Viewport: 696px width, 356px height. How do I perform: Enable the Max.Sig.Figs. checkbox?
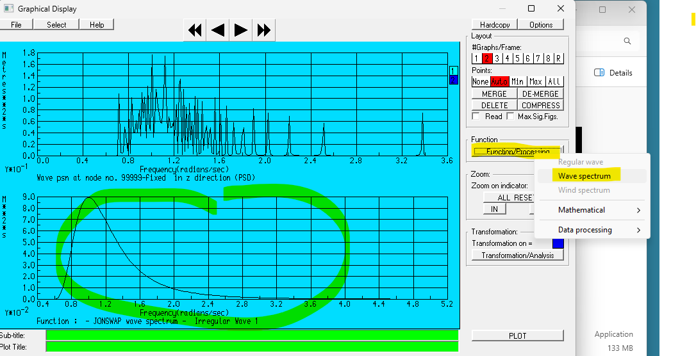tap(510, 116)
